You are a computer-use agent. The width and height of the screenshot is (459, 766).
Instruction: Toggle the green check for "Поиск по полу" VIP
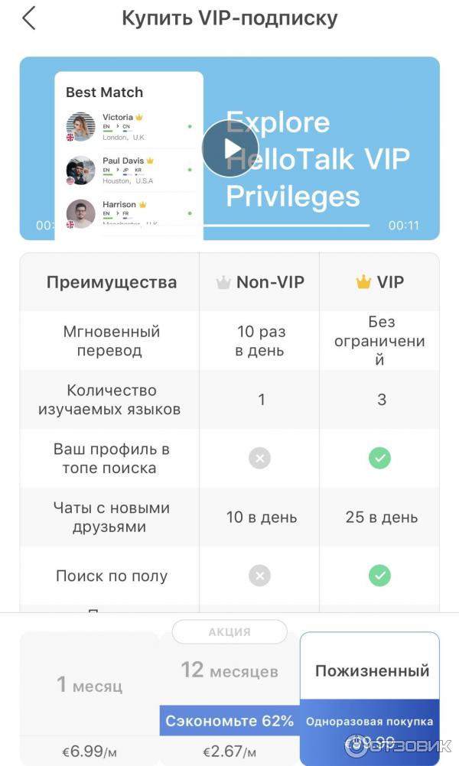coord(379,576)
